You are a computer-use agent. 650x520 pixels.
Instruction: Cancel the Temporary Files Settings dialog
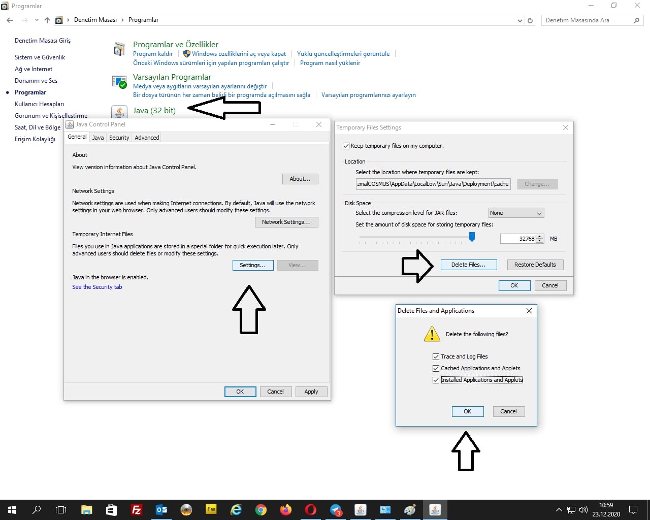click(550, 285)
